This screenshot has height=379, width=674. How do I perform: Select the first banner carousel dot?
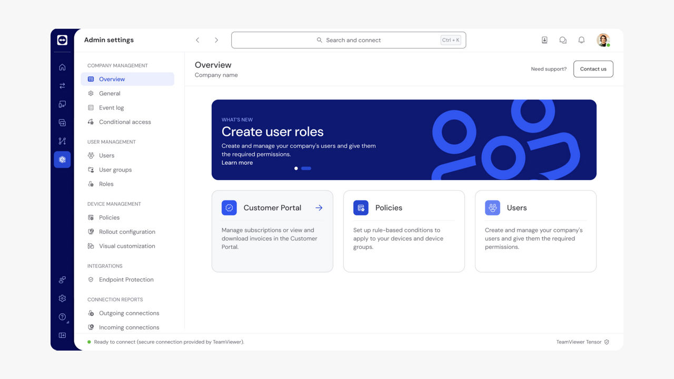[296, 168]
